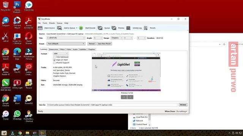
Task: Show the previous preview image
Action: (x=124, y=97)
